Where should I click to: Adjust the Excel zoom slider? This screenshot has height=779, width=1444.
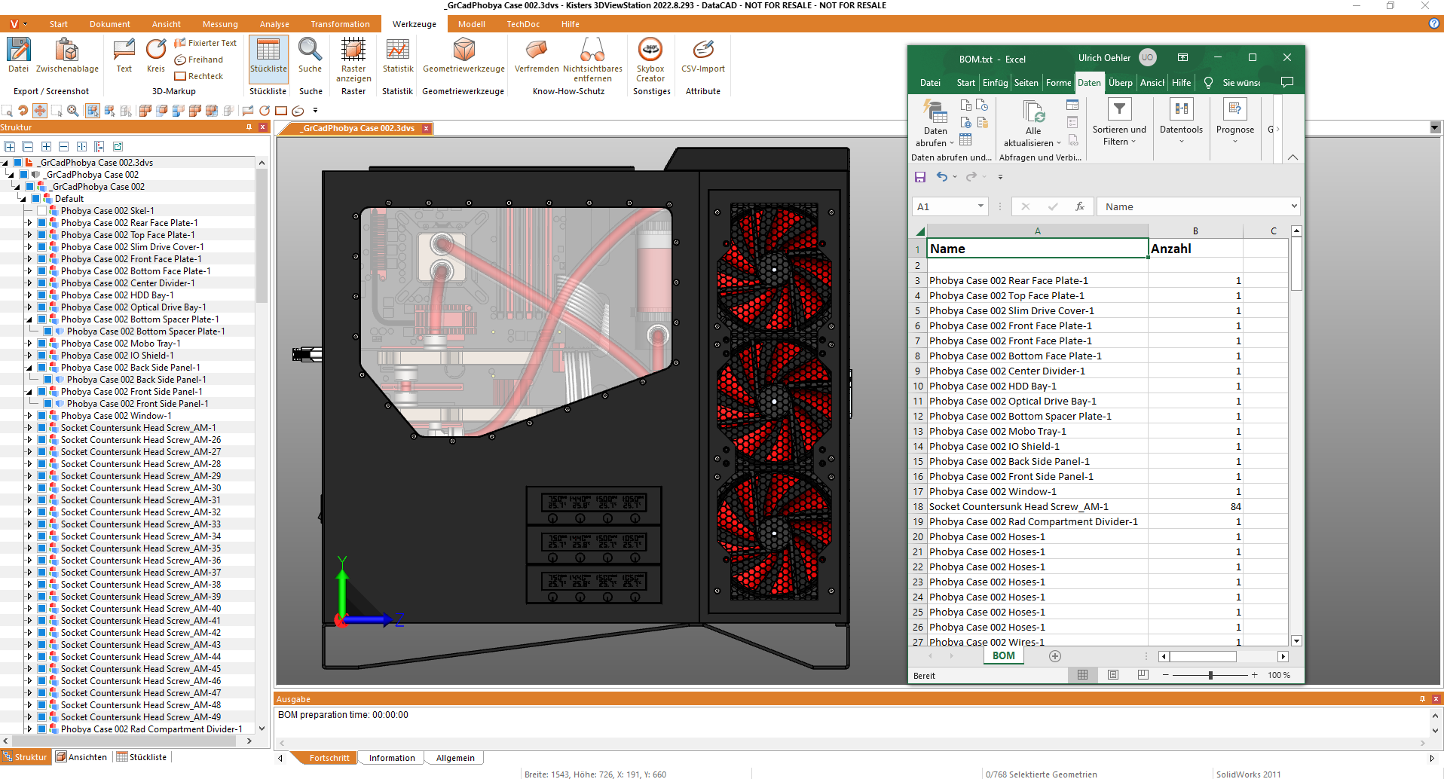pos(1212,675)
